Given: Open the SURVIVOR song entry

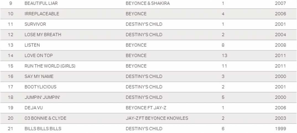Looking at the screenshot, I should point(35,24).
